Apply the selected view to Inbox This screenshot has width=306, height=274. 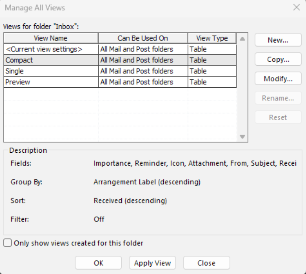[x=152, y=262]
